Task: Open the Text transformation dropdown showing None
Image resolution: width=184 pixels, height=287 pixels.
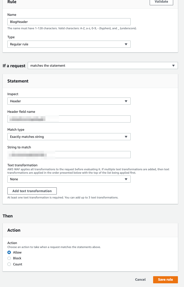Action: coord(69,179)
